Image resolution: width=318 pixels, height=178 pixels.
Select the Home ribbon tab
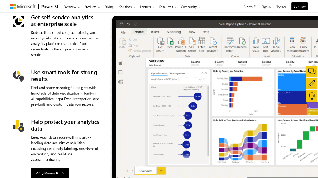tap(139, 32)
